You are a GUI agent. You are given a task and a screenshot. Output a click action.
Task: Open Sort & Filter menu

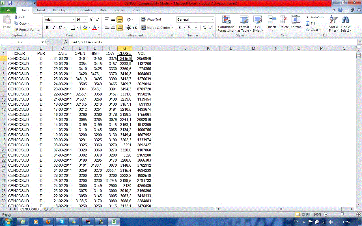click(x=334, y=24)
